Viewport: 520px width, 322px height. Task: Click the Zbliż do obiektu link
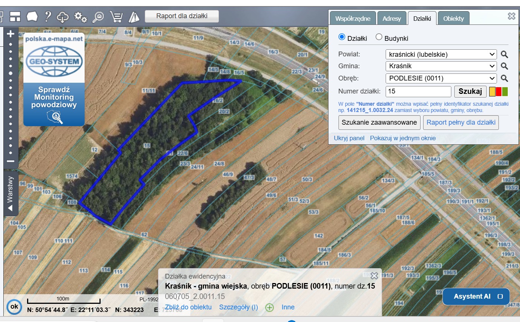(188, 307)
